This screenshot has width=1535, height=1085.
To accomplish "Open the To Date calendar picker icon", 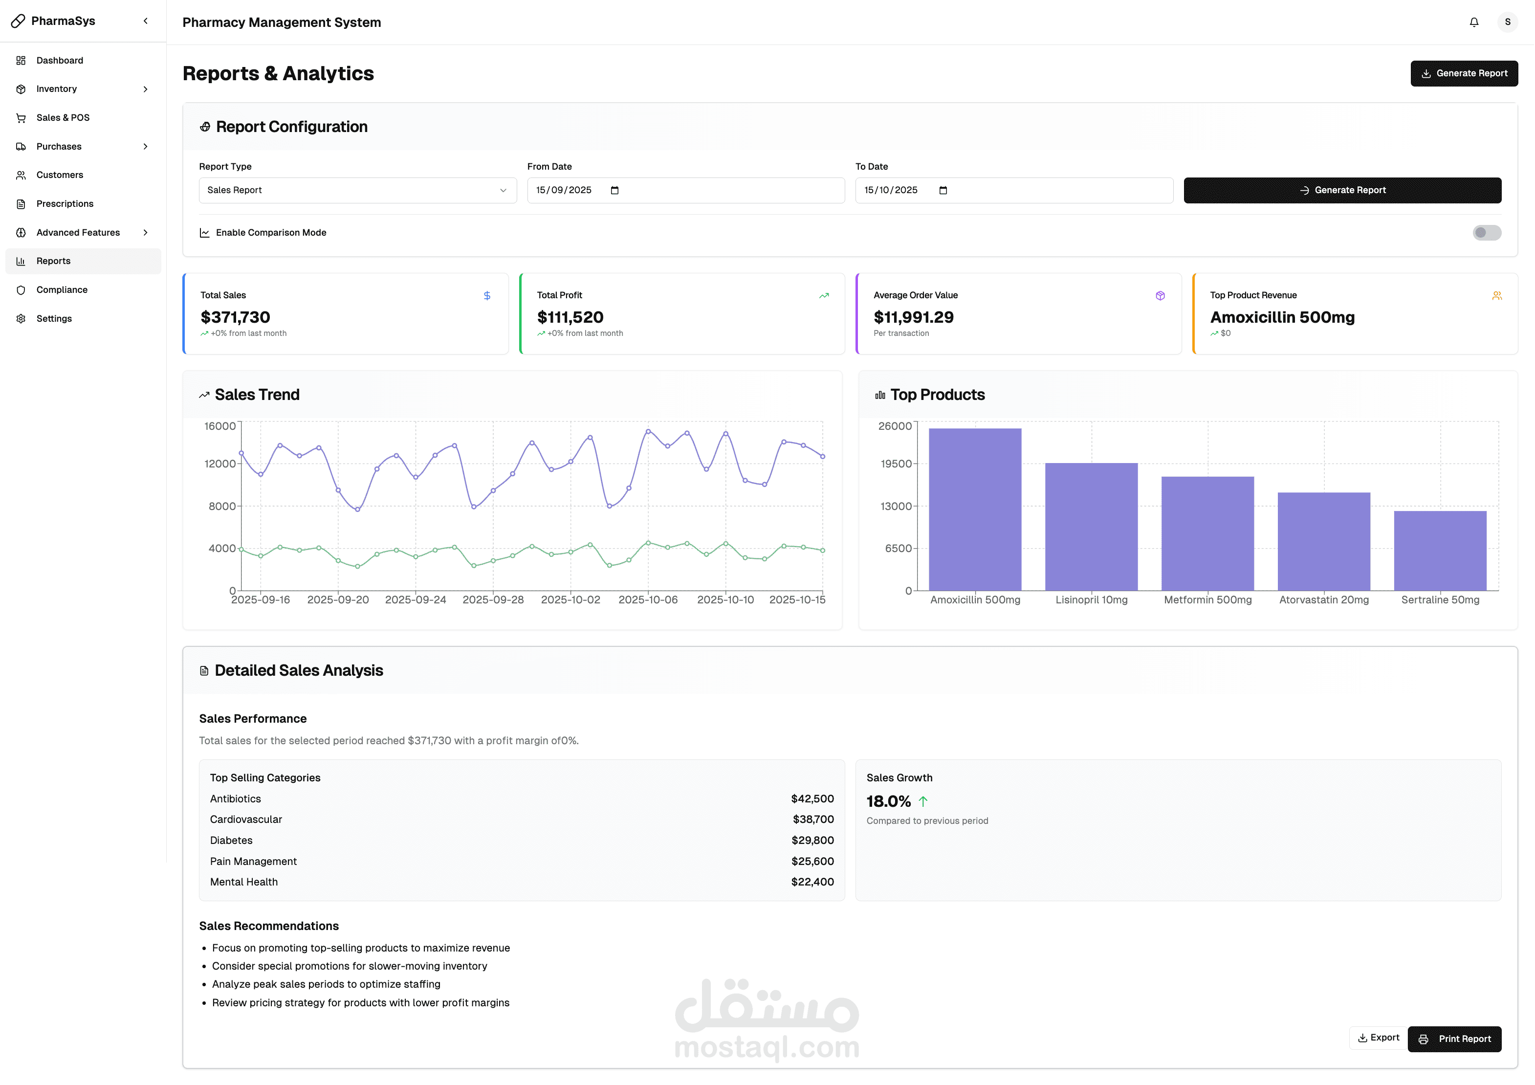I will click(943, 191).
